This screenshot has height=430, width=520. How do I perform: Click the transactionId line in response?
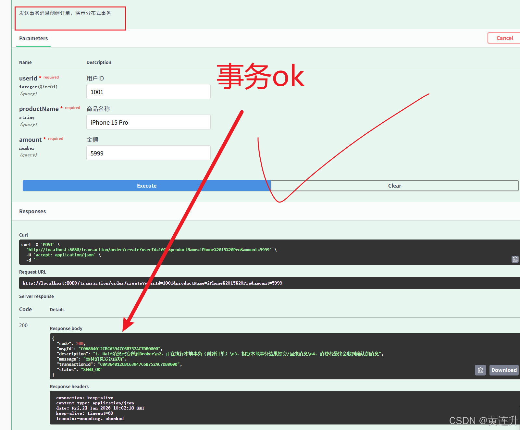coord(119,364)
